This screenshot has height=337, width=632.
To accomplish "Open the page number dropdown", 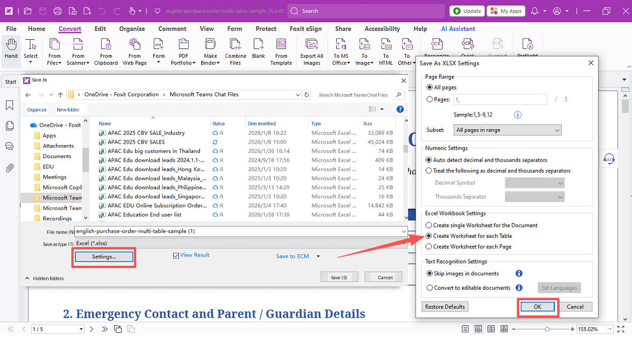I will [x=81, y=329].
